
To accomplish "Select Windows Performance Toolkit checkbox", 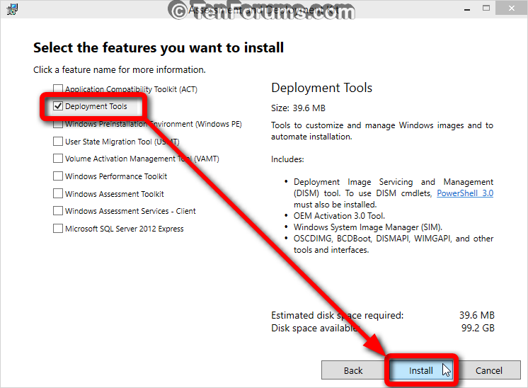I will click(58, 176).
